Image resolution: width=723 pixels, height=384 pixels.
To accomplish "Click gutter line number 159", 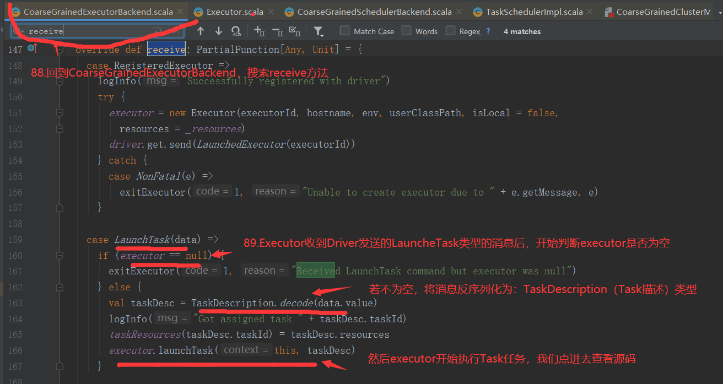I will point(15,240).
